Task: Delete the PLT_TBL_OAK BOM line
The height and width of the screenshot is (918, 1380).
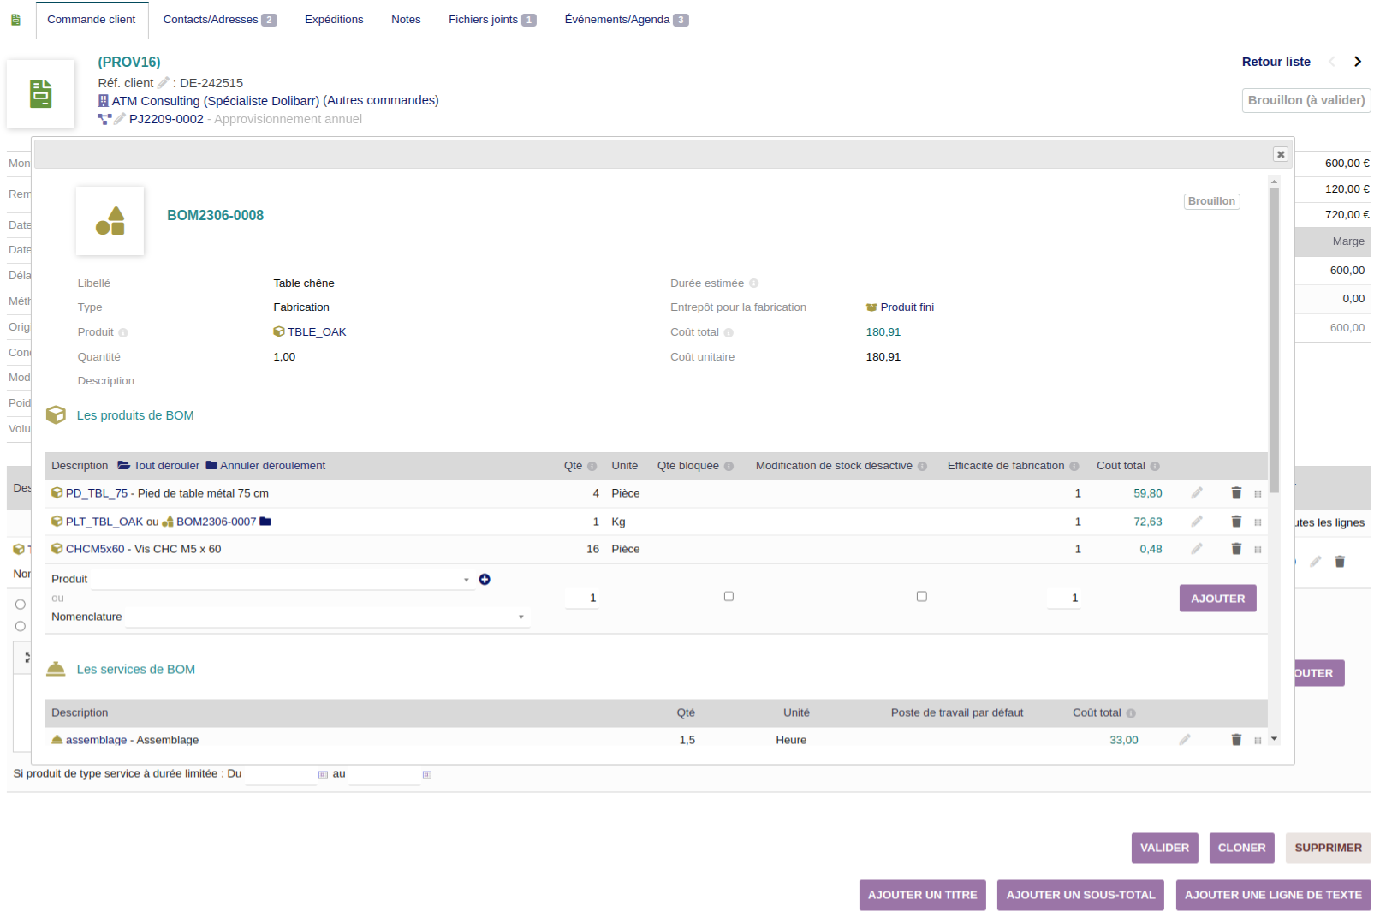Action: click(1236, 522)
